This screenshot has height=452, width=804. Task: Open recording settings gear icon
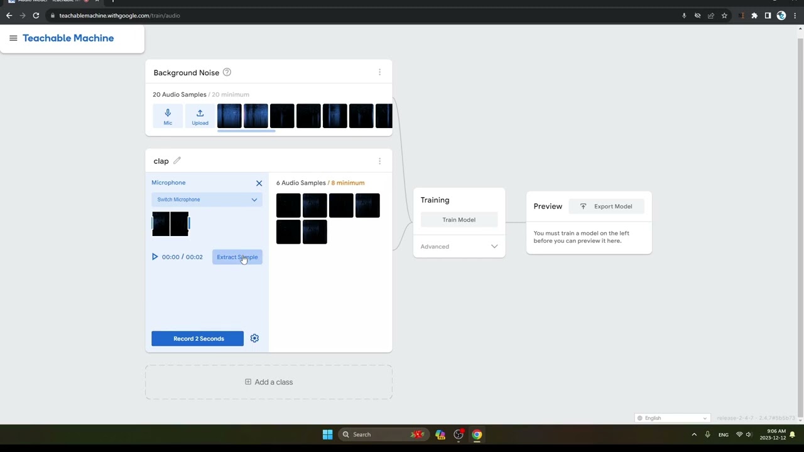click(254, 338)
